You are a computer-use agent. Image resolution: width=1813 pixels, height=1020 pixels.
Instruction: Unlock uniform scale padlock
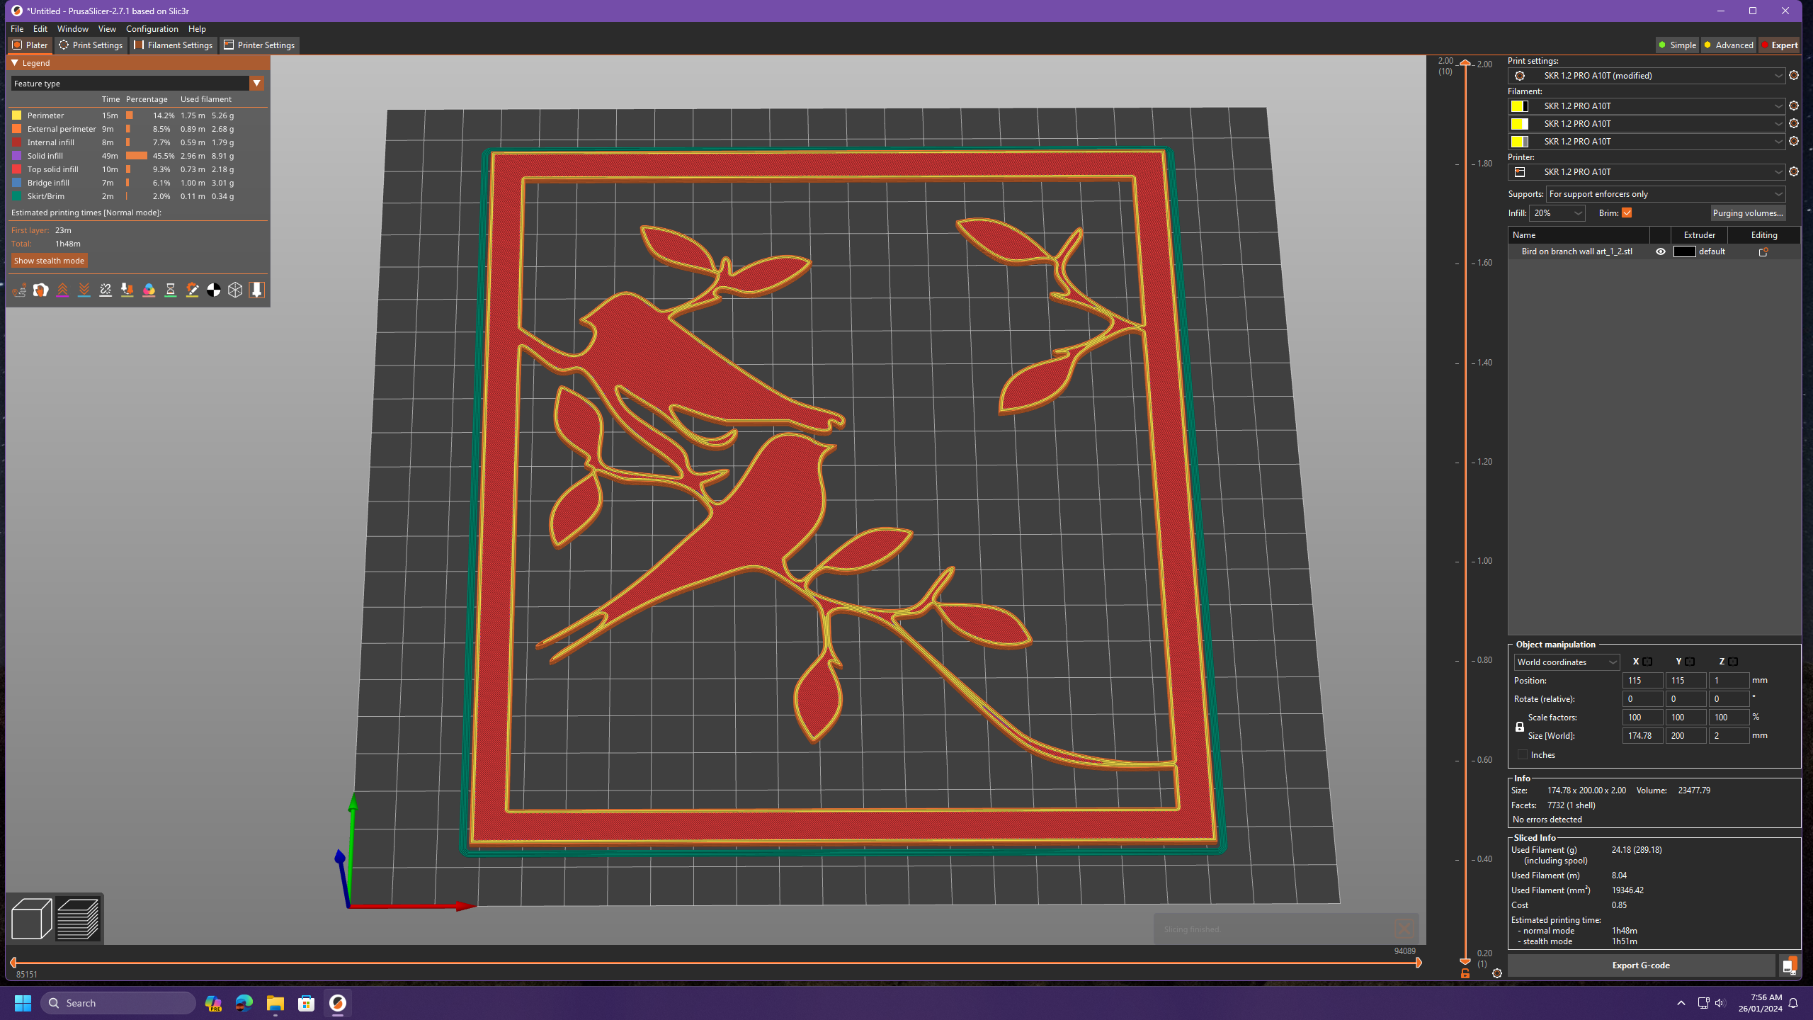point(1520,727)
